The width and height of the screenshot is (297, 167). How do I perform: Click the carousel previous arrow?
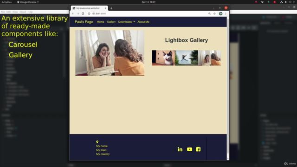click(x=80, y=53)
